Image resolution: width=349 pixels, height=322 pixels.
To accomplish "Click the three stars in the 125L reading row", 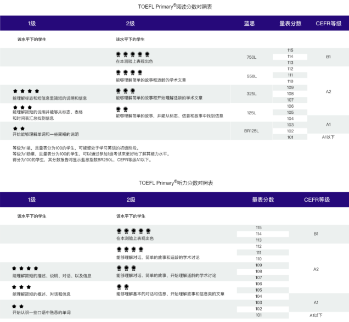I will (x=22, y=107).
